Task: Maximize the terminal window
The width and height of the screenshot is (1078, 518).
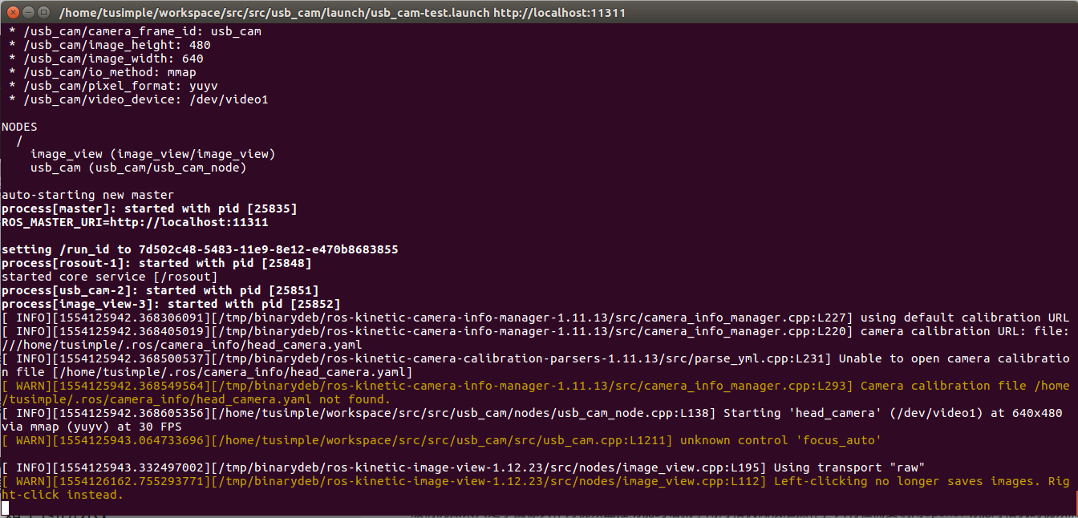Action: (x=45, y=12)
